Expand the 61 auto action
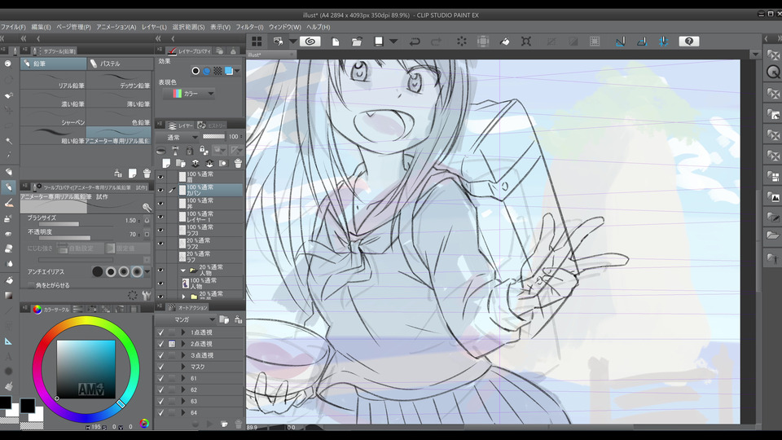 (x=183, y=378)
